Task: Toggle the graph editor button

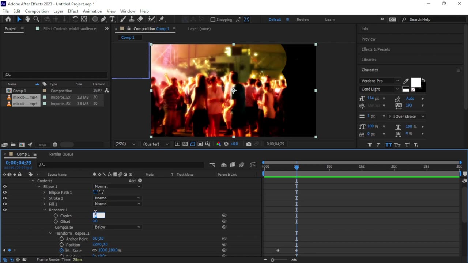Action: [253, 165]
